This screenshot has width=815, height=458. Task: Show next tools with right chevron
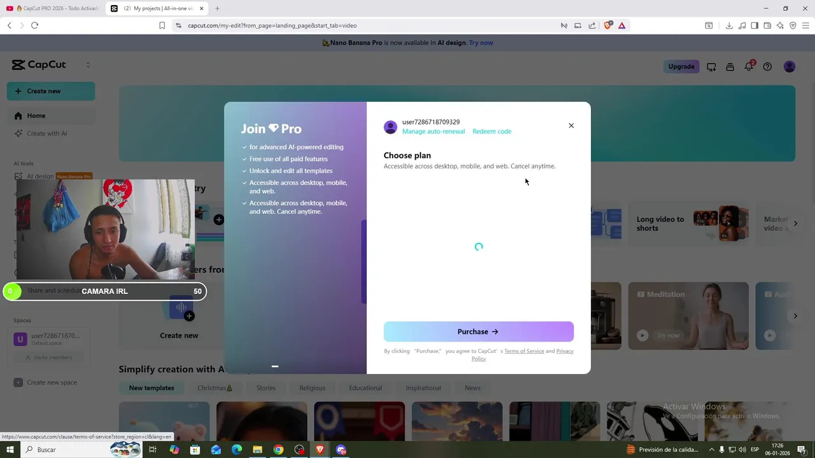pos(795,224)
